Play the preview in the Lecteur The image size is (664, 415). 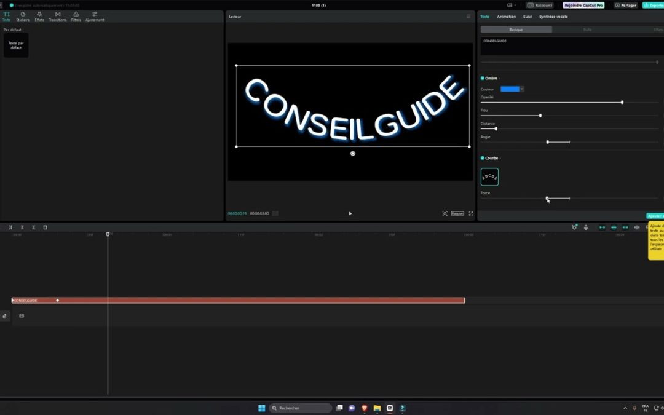(350, 213)
